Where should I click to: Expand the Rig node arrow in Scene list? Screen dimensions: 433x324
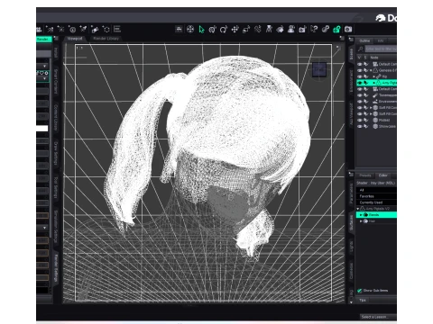[x=373, y=76]
